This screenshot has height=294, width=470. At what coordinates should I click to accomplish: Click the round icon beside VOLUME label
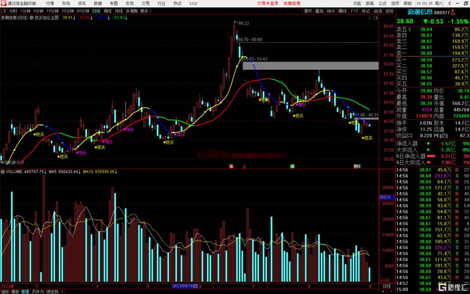3,172
